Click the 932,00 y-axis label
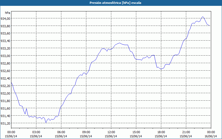Viewport: 222px width, 139px height. click(x=6, y=93)
